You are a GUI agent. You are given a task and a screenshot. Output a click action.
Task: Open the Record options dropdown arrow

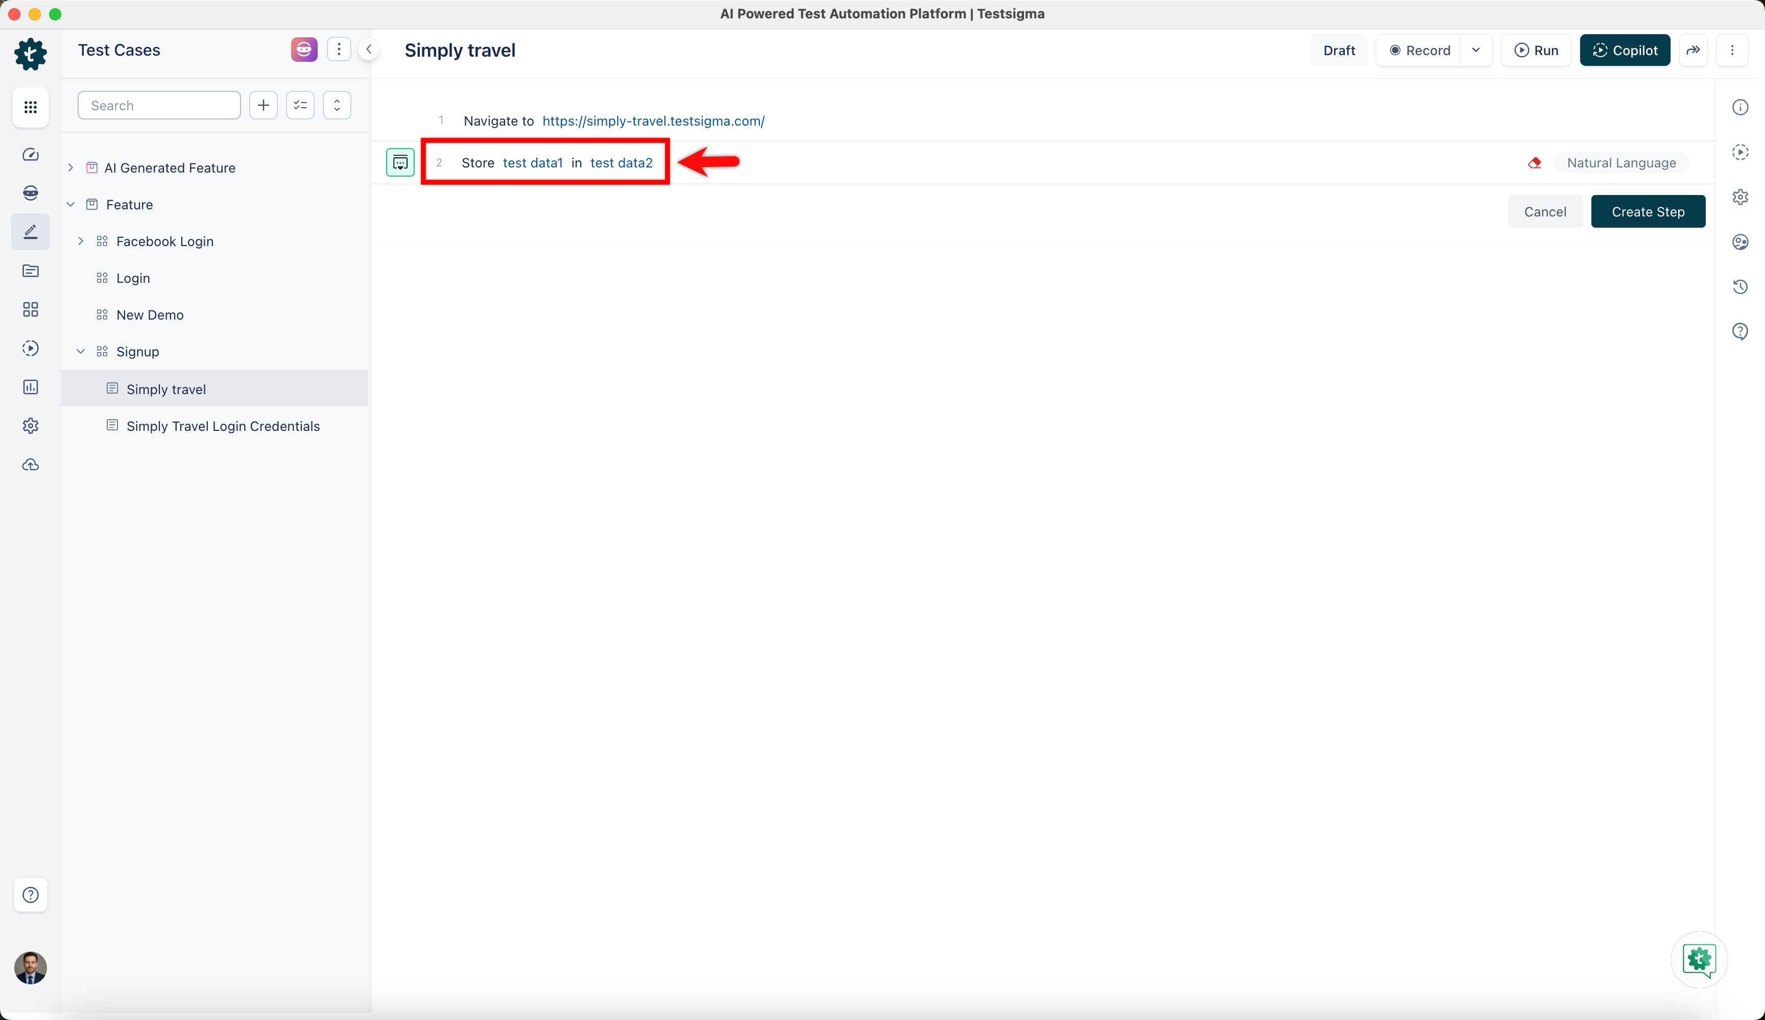1476,51
